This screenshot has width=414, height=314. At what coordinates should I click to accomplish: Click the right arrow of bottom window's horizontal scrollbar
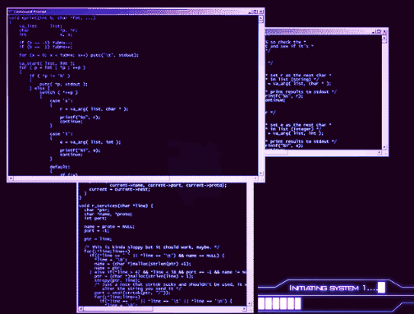(x=245, y=309)
